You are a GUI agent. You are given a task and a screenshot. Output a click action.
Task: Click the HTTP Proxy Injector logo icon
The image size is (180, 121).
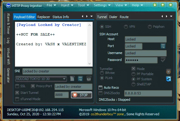point(8,5)
